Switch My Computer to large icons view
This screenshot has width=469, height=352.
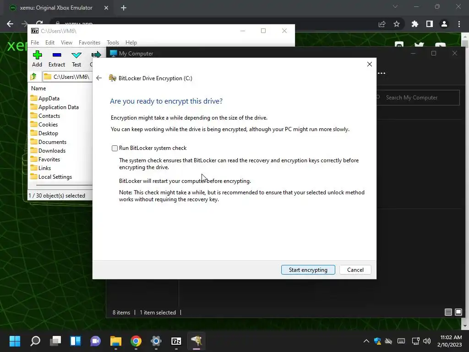458,312
